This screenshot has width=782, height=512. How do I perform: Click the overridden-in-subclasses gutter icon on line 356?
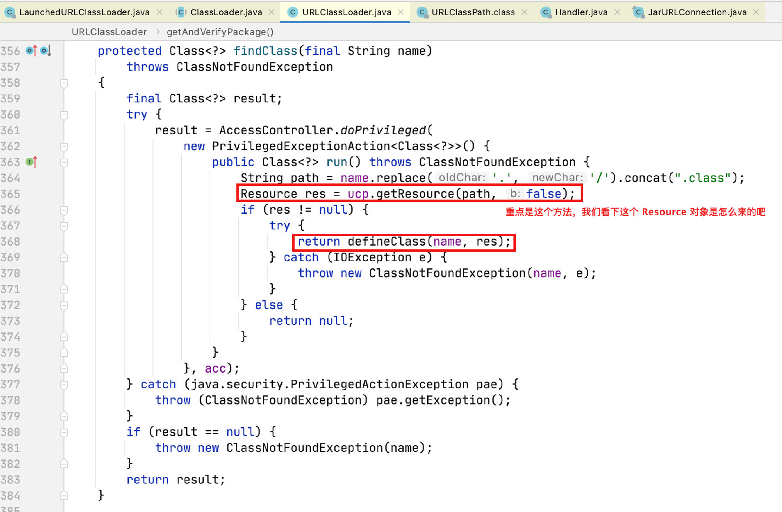tap(45, 51)
